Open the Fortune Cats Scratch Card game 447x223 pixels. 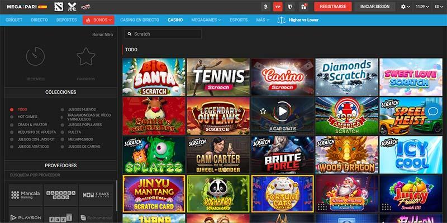(283, 193)
